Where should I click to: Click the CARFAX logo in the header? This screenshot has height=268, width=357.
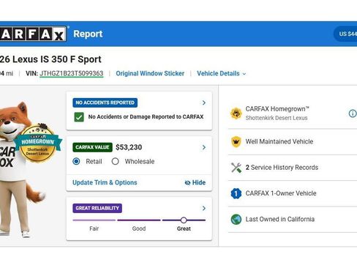tap(33, 34)
